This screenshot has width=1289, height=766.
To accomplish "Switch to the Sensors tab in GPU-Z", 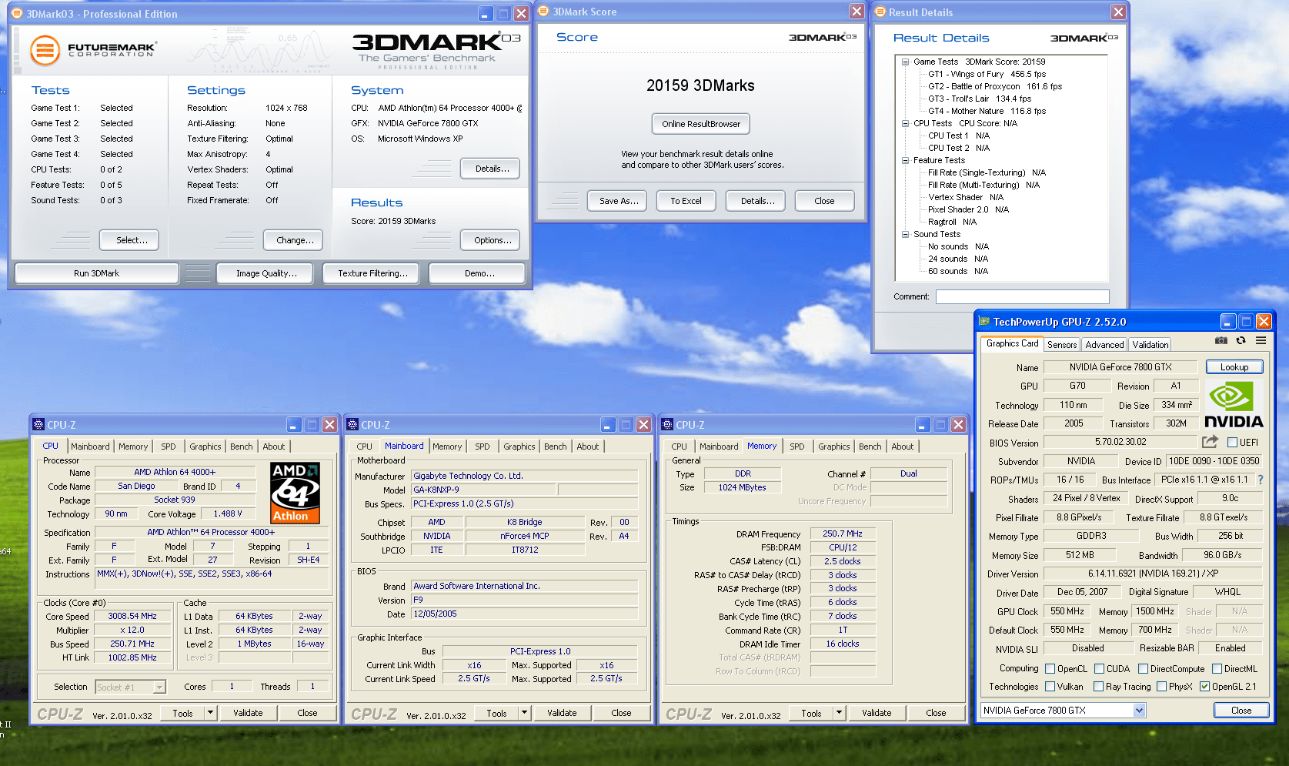I will click(x=1062, y=345).
